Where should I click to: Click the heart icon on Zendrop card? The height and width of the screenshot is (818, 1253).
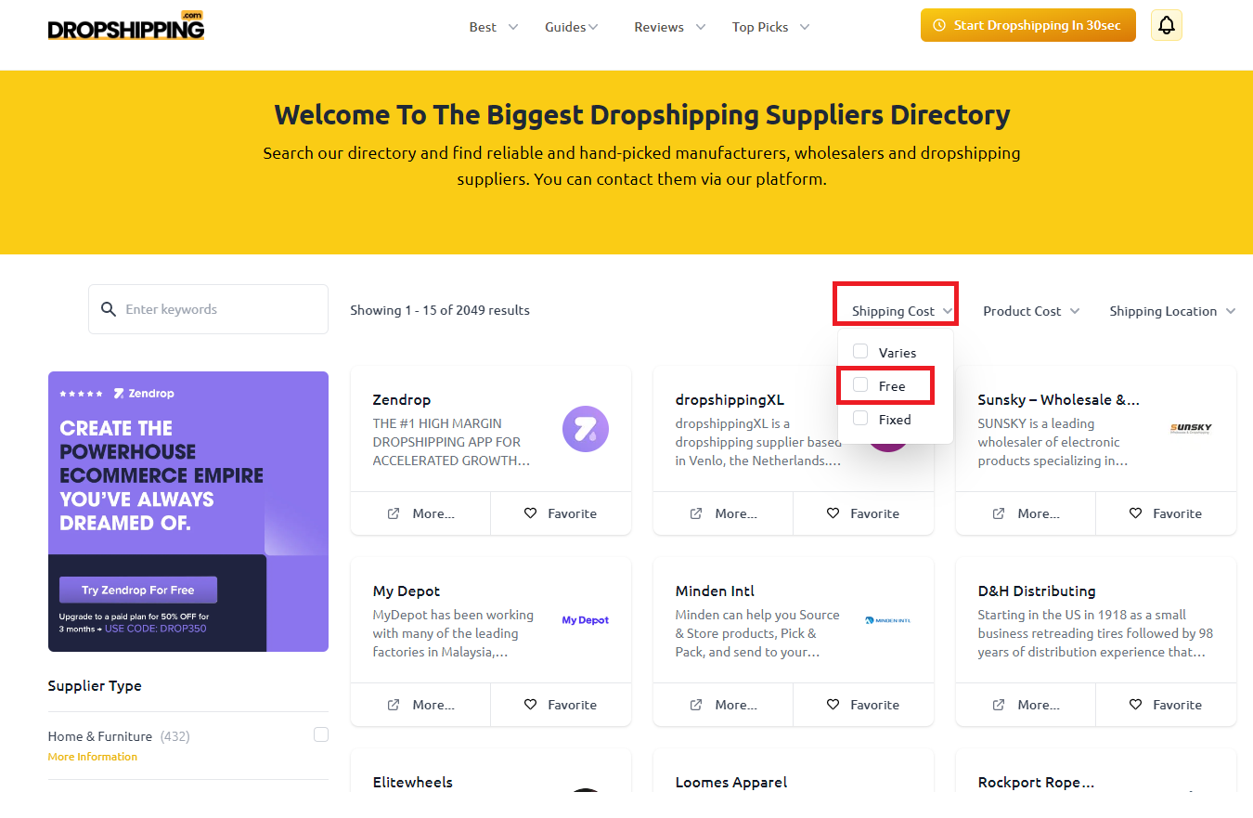[x=531, y=513]
